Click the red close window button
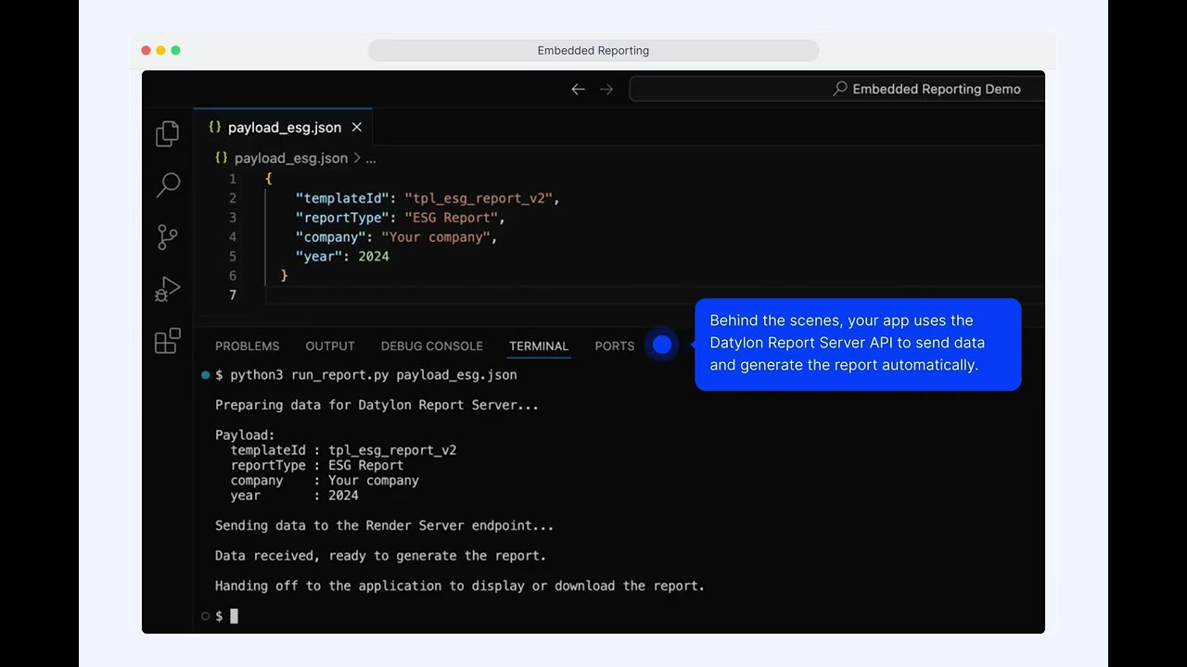 [x=146, y=50]
